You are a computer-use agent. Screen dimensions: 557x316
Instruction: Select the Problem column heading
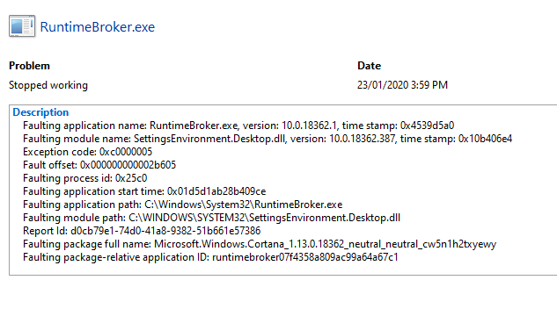(30, 66)
